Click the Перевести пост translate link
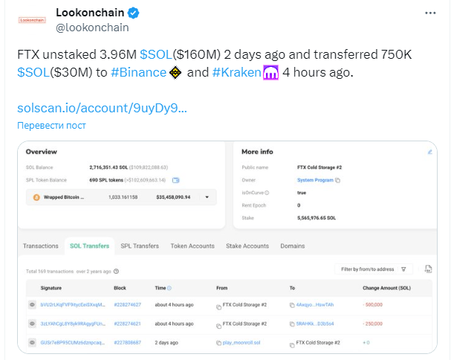This screenshot has height=360, width=451. (51, 125)
